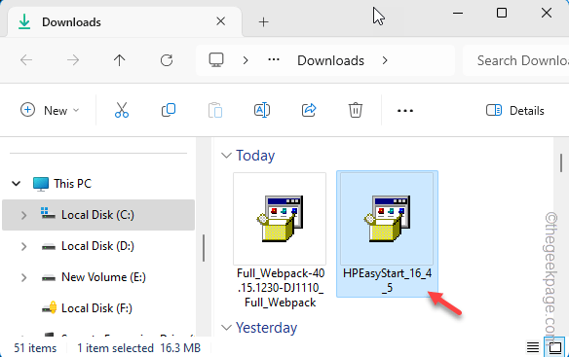Collapse the Yesterday group
The height and width of the screenshot is (357, 569).
point(226,328)
